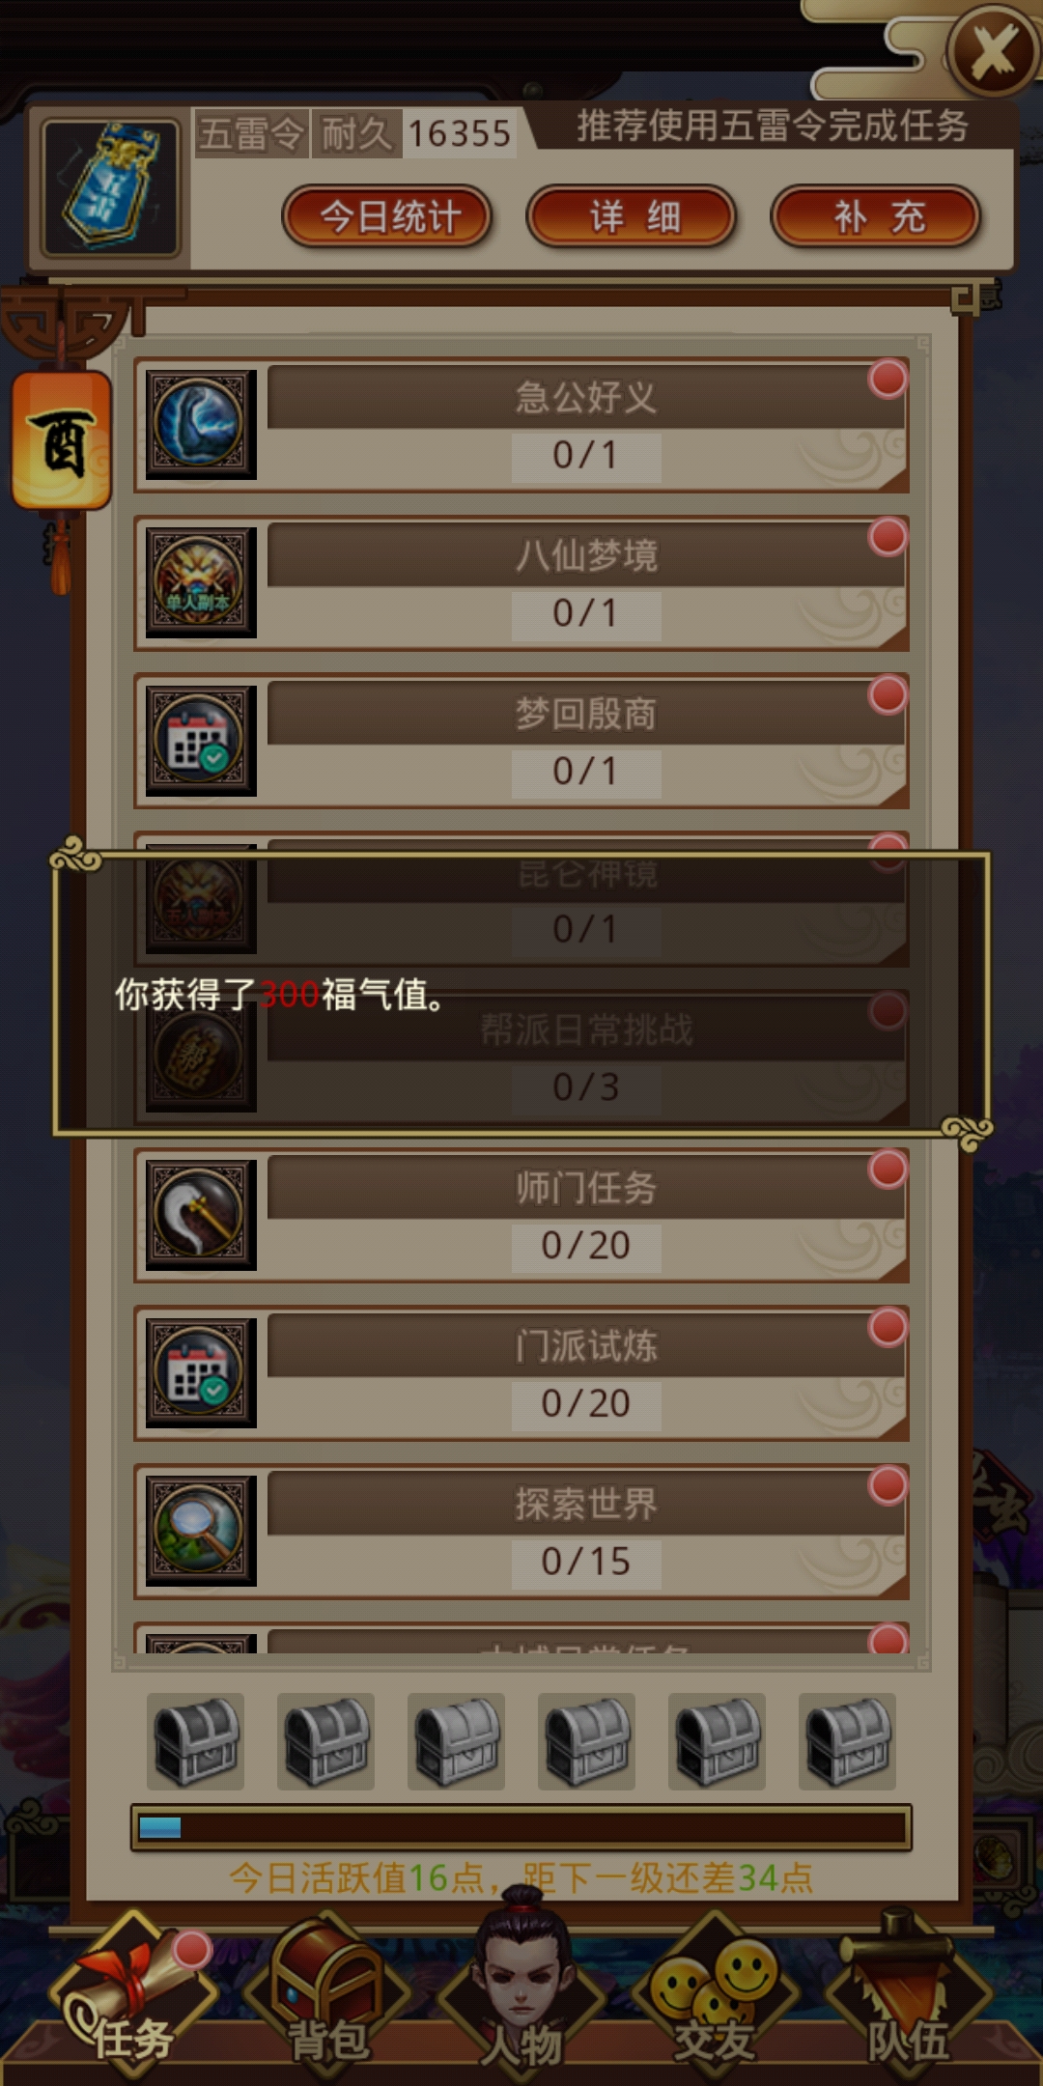Open the 急公好义 lightning arm icon
This screenshot has height=2086, width=1043.
[x=201, y=424]
